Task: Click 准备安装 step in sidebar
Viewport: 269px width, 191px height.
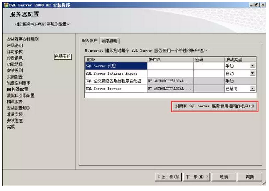Action: pos(14,114)
